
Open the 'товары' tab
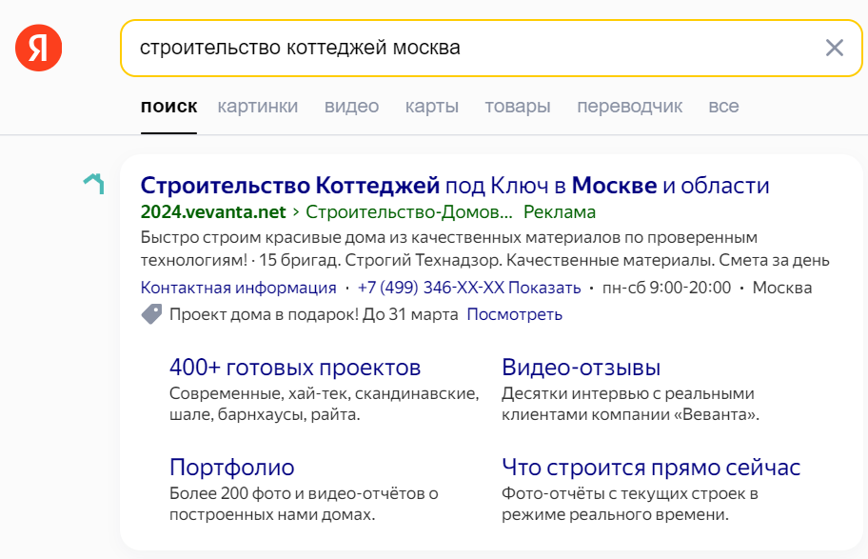click(518, 106)
